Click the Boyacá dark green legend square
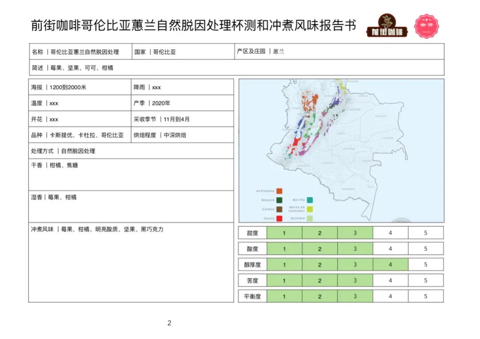Viewport: 480px width, 339px height. click(280, 200)
